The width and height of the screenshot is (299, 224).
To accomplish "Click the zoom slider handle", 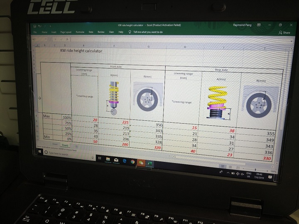I will tap(255, 170).
